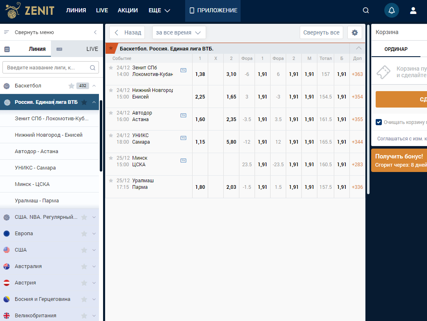Toggle favorite star for Европа
Viewport: 427px width, 321px height.
(84, 234)
